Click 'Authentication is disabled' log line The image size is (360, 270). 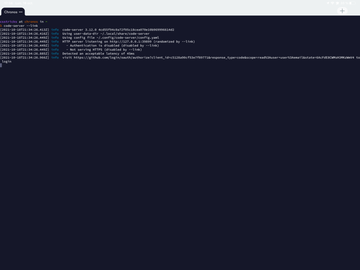[112, 45]
